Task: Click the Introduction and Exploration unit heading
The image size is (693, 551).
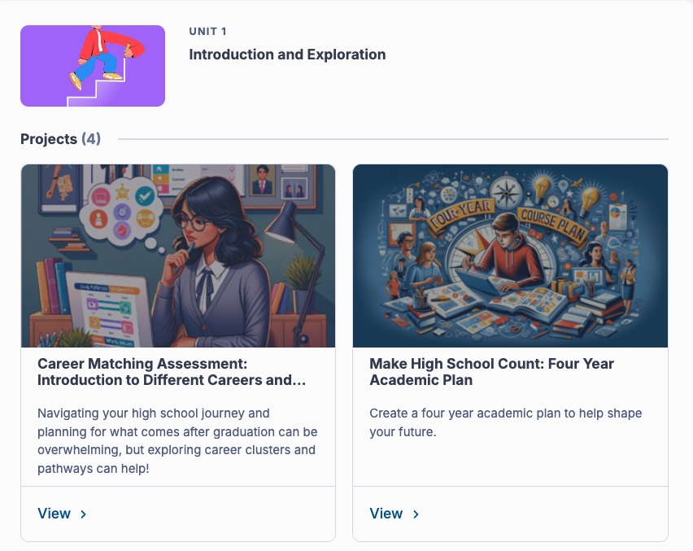Action: pos(287,55)
